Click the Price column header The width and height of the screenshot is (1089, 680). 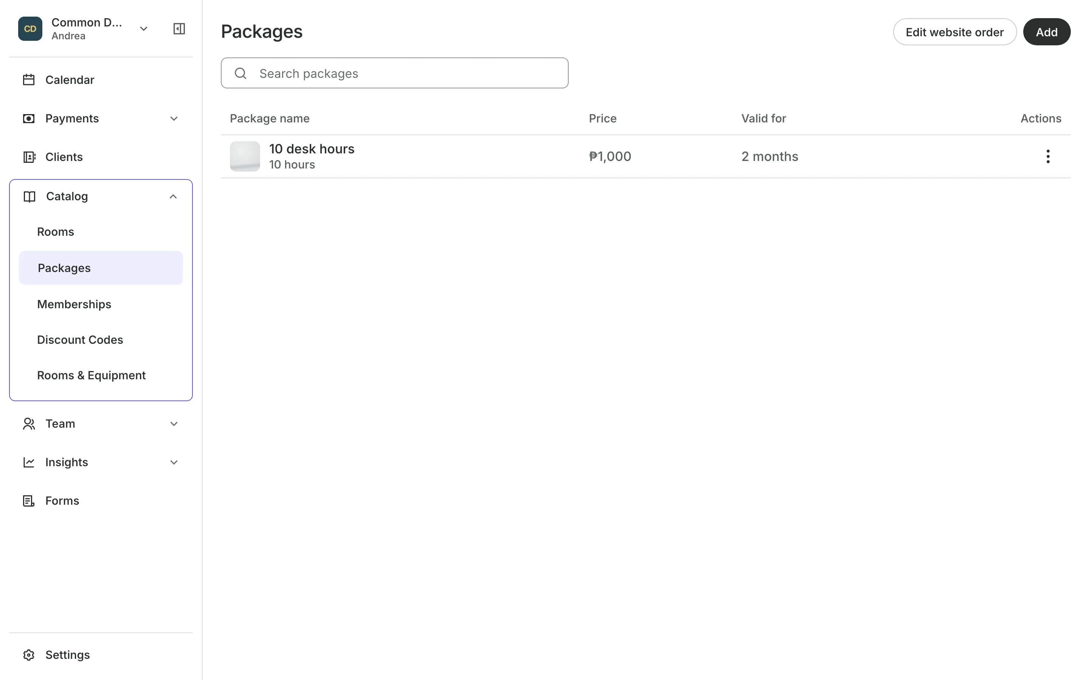tap(603, 119)
